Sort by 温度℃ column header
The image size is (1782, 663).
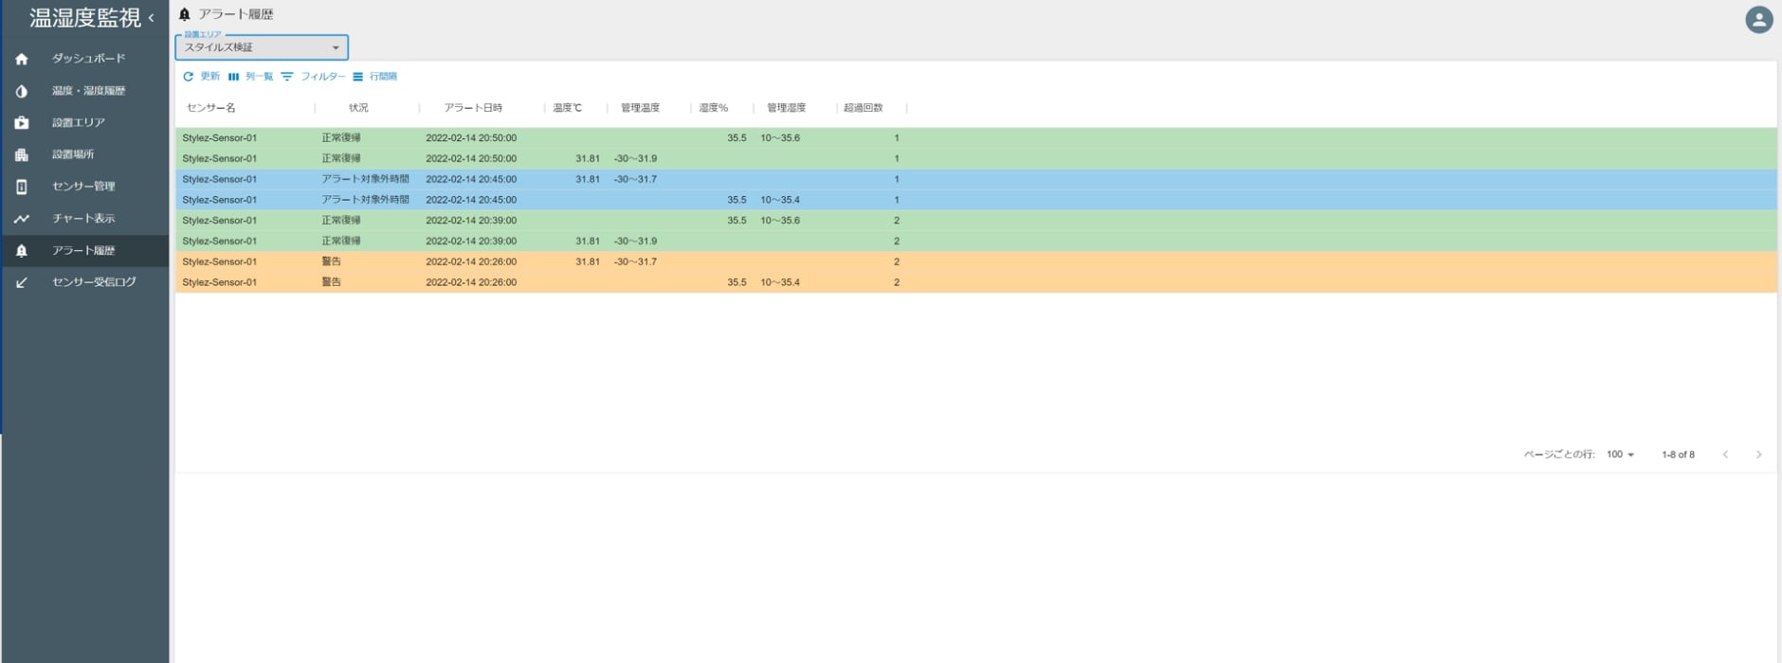tap(567, 108)
